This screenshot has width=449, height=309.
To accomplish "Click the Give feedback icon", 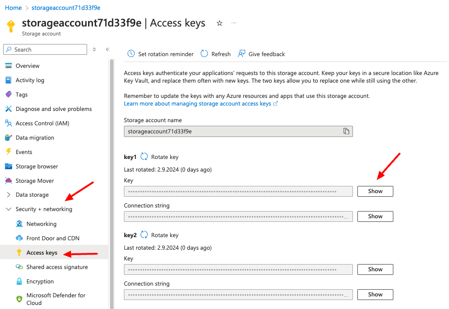I will coord(242,53).
